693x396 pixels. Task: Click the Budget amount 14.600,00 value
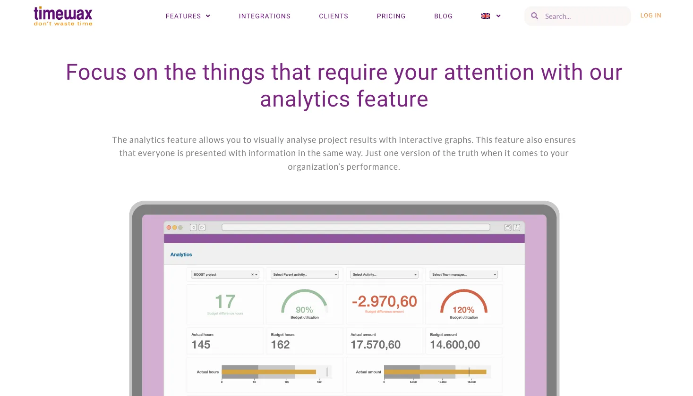point(455,345)
